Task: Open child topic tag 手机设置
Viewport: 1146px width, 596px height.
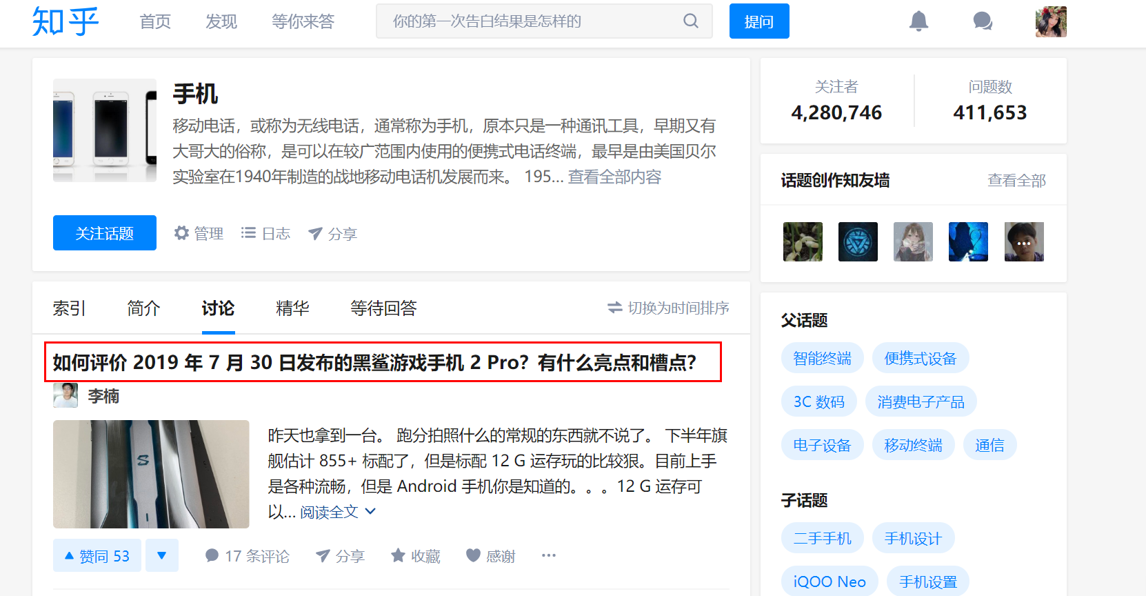Action: coord(928,582)
